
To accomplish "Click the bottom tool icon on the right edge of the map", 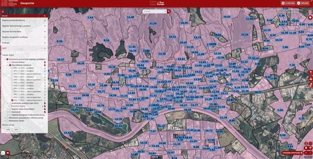I will tap(310, 85).
